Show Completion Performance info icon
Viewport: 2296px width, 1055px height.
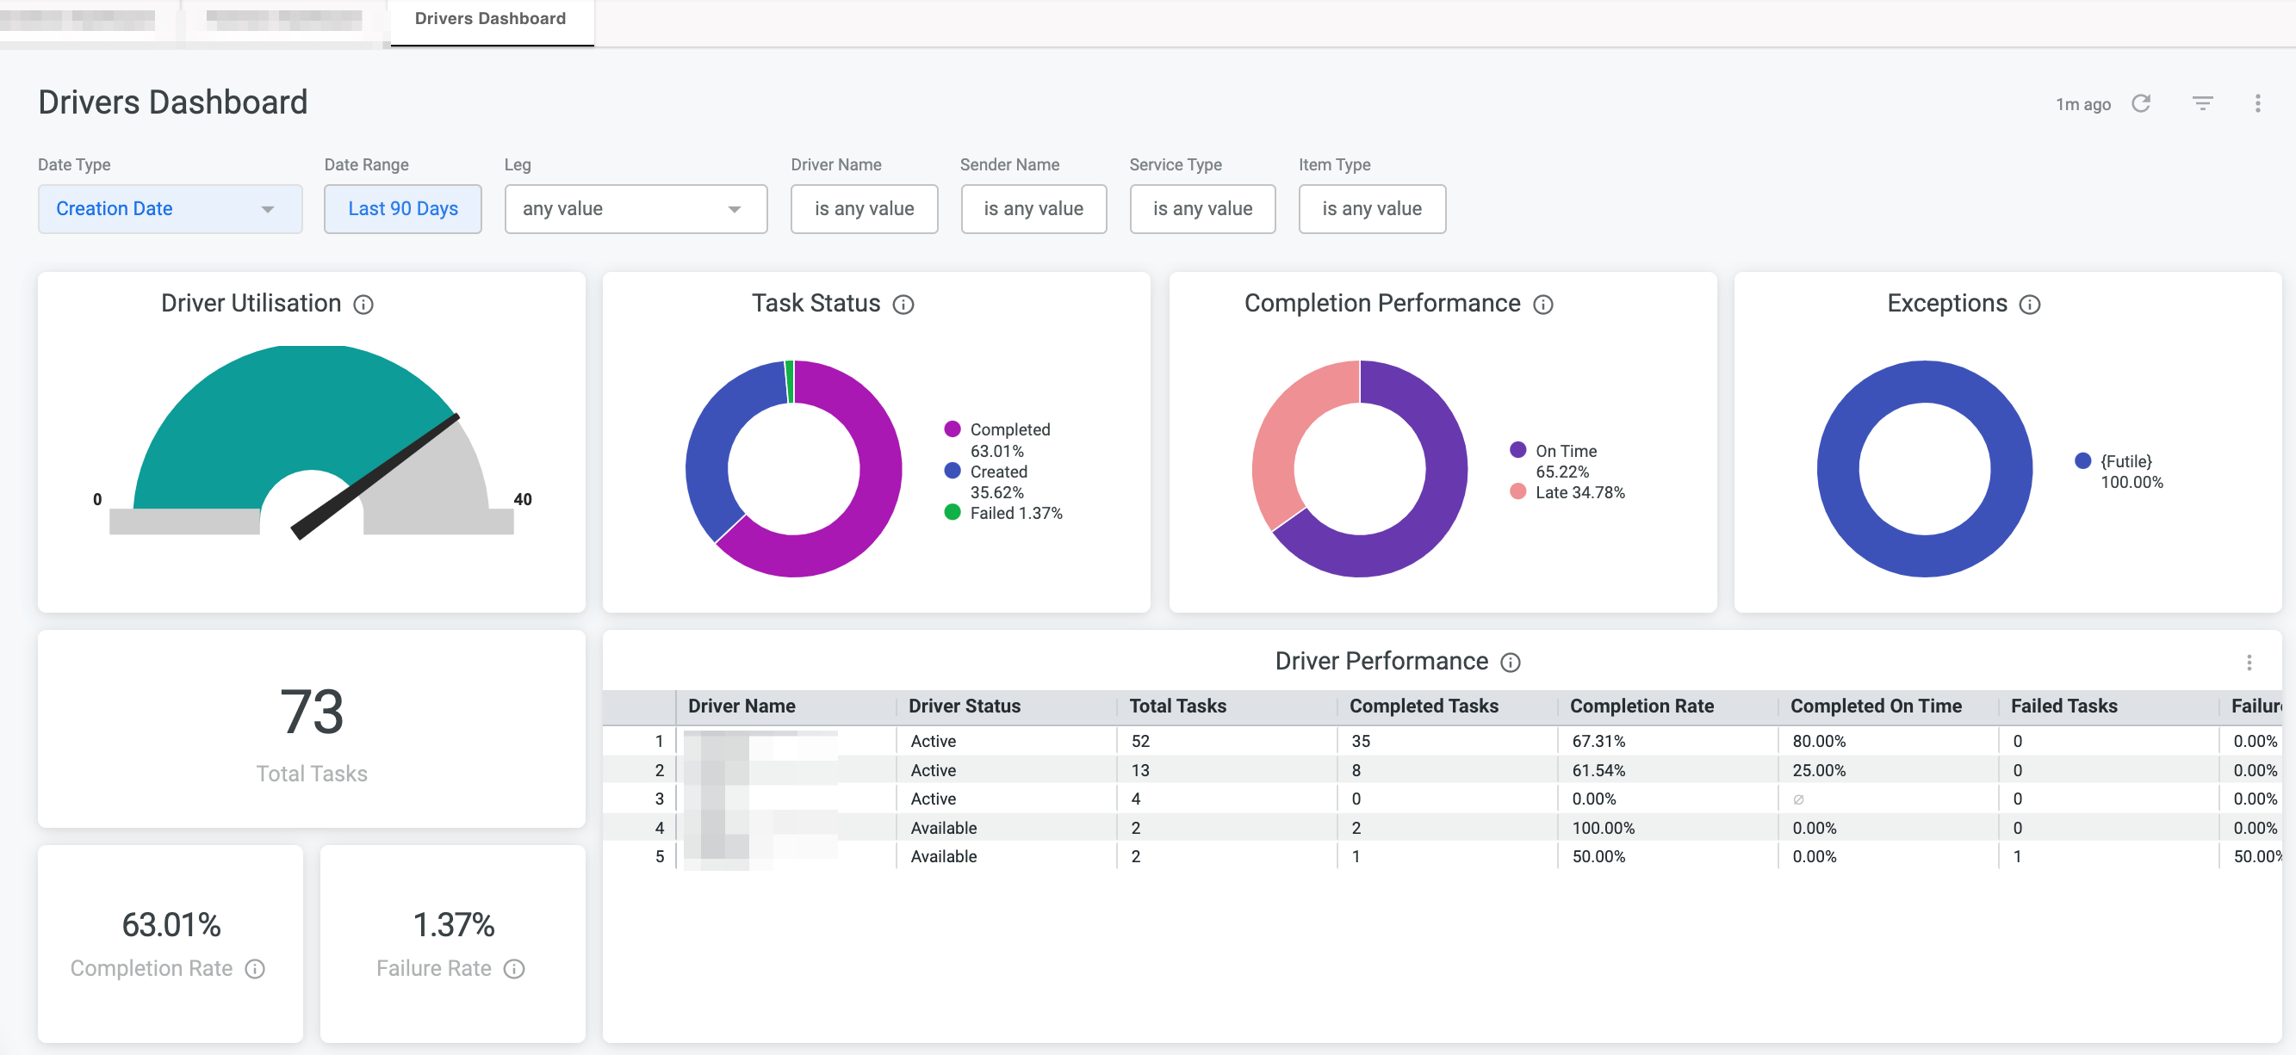(1542, 305)
